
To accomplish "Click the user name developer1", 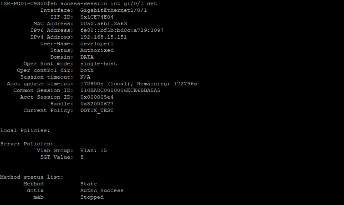I will [97, 44].
